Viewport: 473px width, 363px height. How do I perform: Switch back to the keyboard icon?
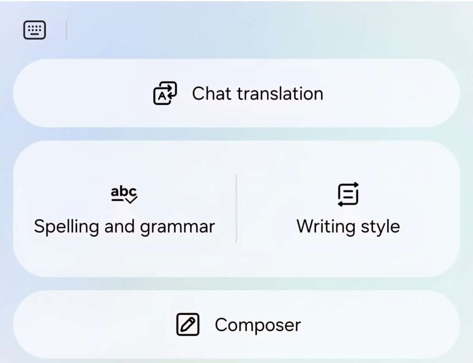click(35, 30)
